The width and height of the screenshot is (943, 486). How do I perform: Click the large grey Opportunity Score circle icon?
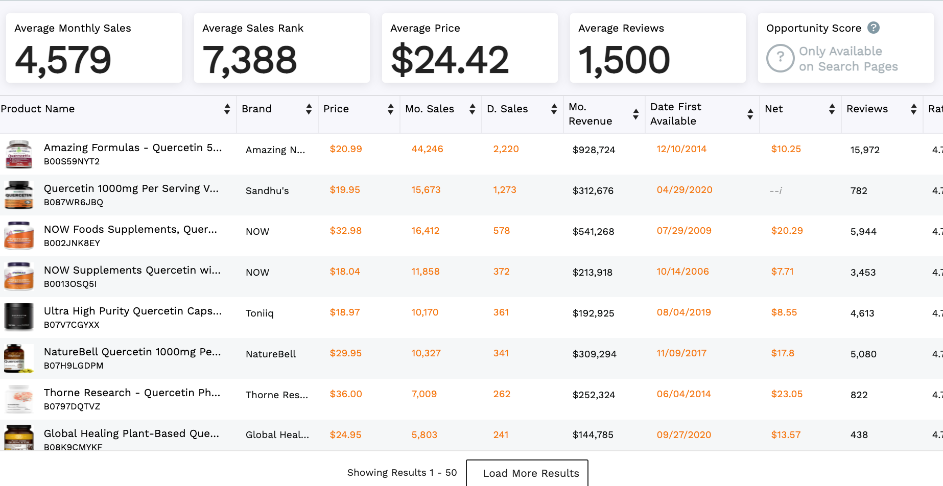tap(780, 58)
